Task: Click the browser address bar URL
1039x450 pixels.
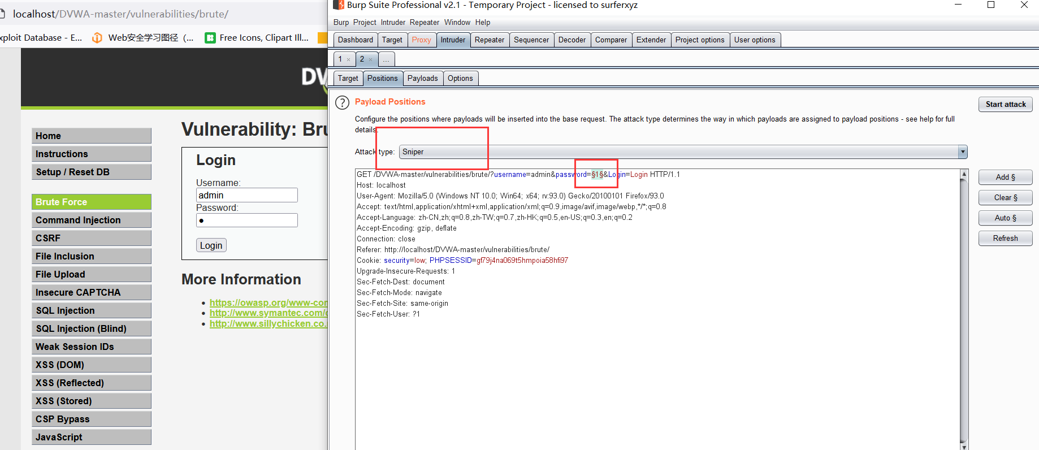Action: pos(120,14)
